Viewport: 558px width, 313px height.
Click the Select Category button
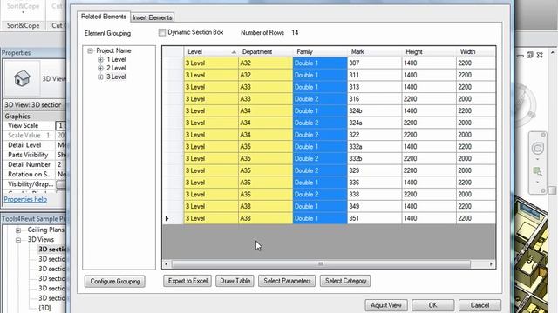[x=345, y=281]
